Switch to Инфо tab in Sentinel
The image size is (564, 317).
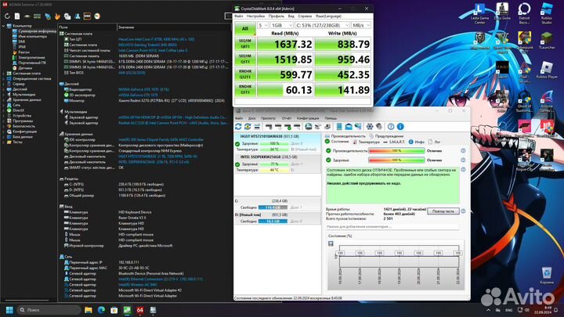click(417, 142)
